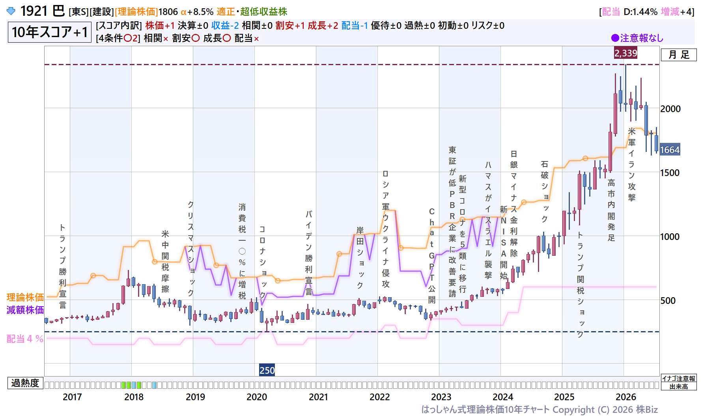Image resolution: width=702 pixels, height=416 pixels.
Task: Click the 収益-2 score item
Action: click(225, 26)
